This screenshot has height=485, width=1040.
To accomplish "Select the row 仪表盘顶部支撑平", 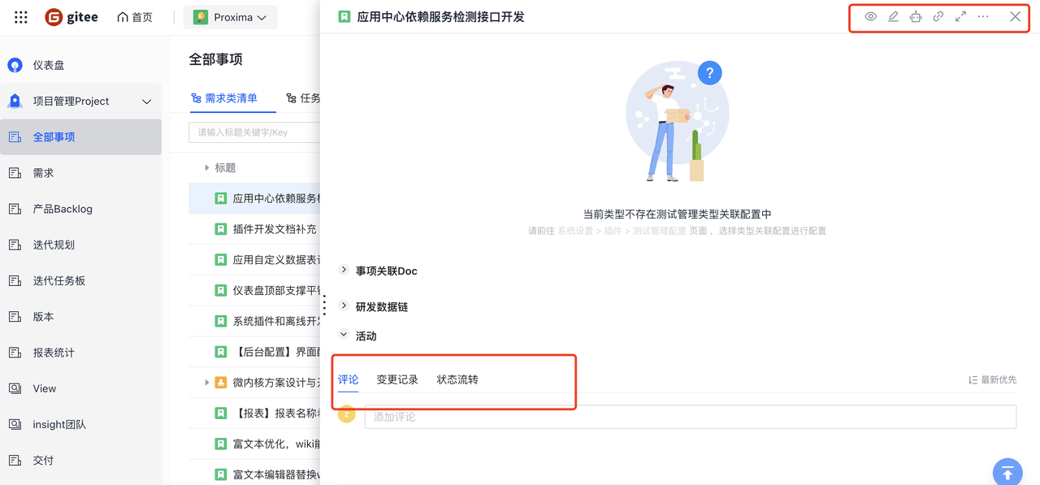I will coord(254,291).
